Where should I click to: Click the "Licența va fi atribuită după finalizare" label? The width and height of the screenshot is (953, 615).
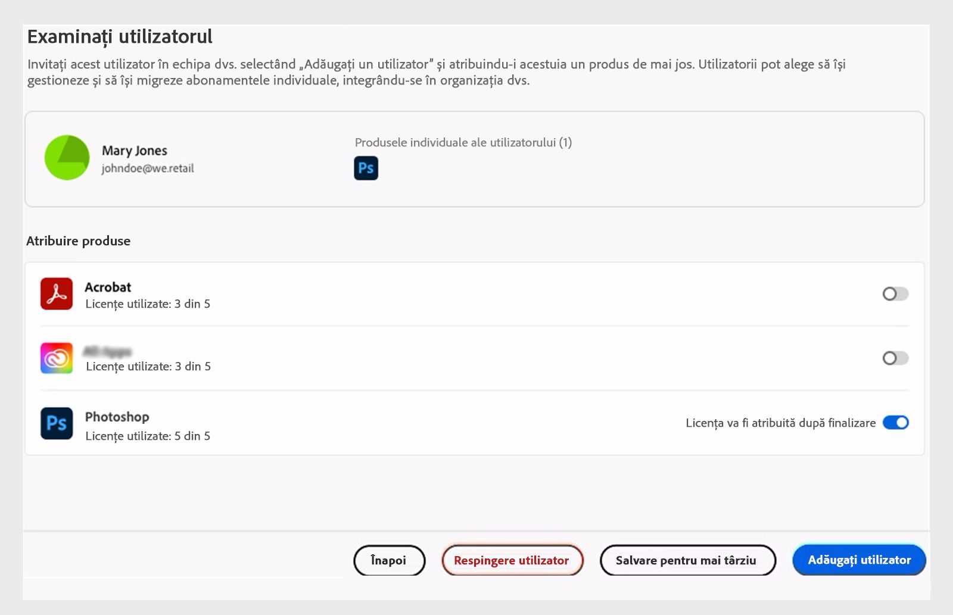tap(780, 423)
